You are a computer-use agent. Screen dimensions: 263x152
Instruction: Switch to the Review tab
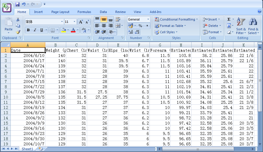(120, 12)
